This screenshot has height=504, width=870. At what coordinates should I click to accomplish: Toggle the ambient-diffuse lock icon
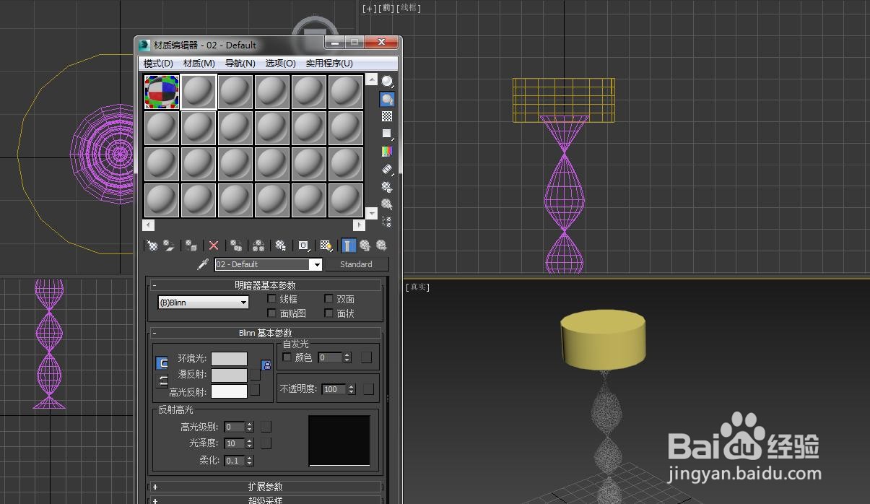click(x=266, y=365)
